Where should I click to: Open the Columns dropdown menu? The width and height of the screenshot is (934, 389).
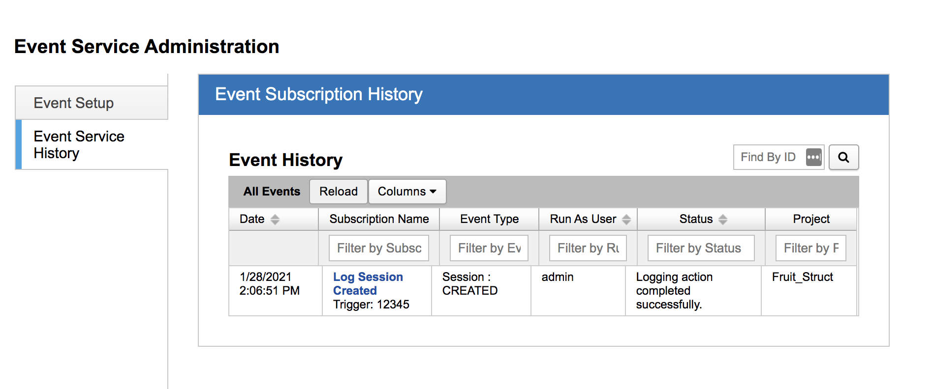click(407, 192)
